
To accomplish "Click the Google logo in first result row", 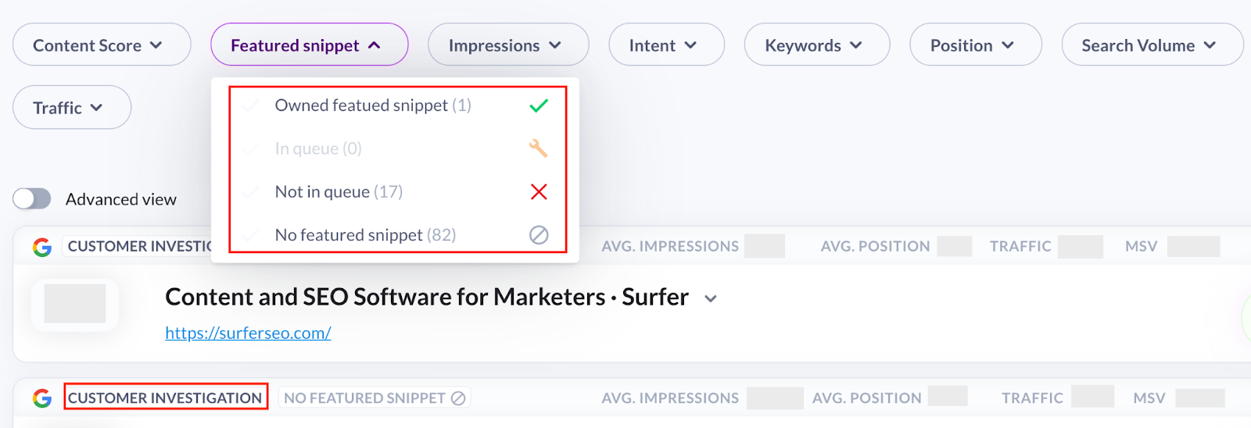I will click(x=42, y=247).
